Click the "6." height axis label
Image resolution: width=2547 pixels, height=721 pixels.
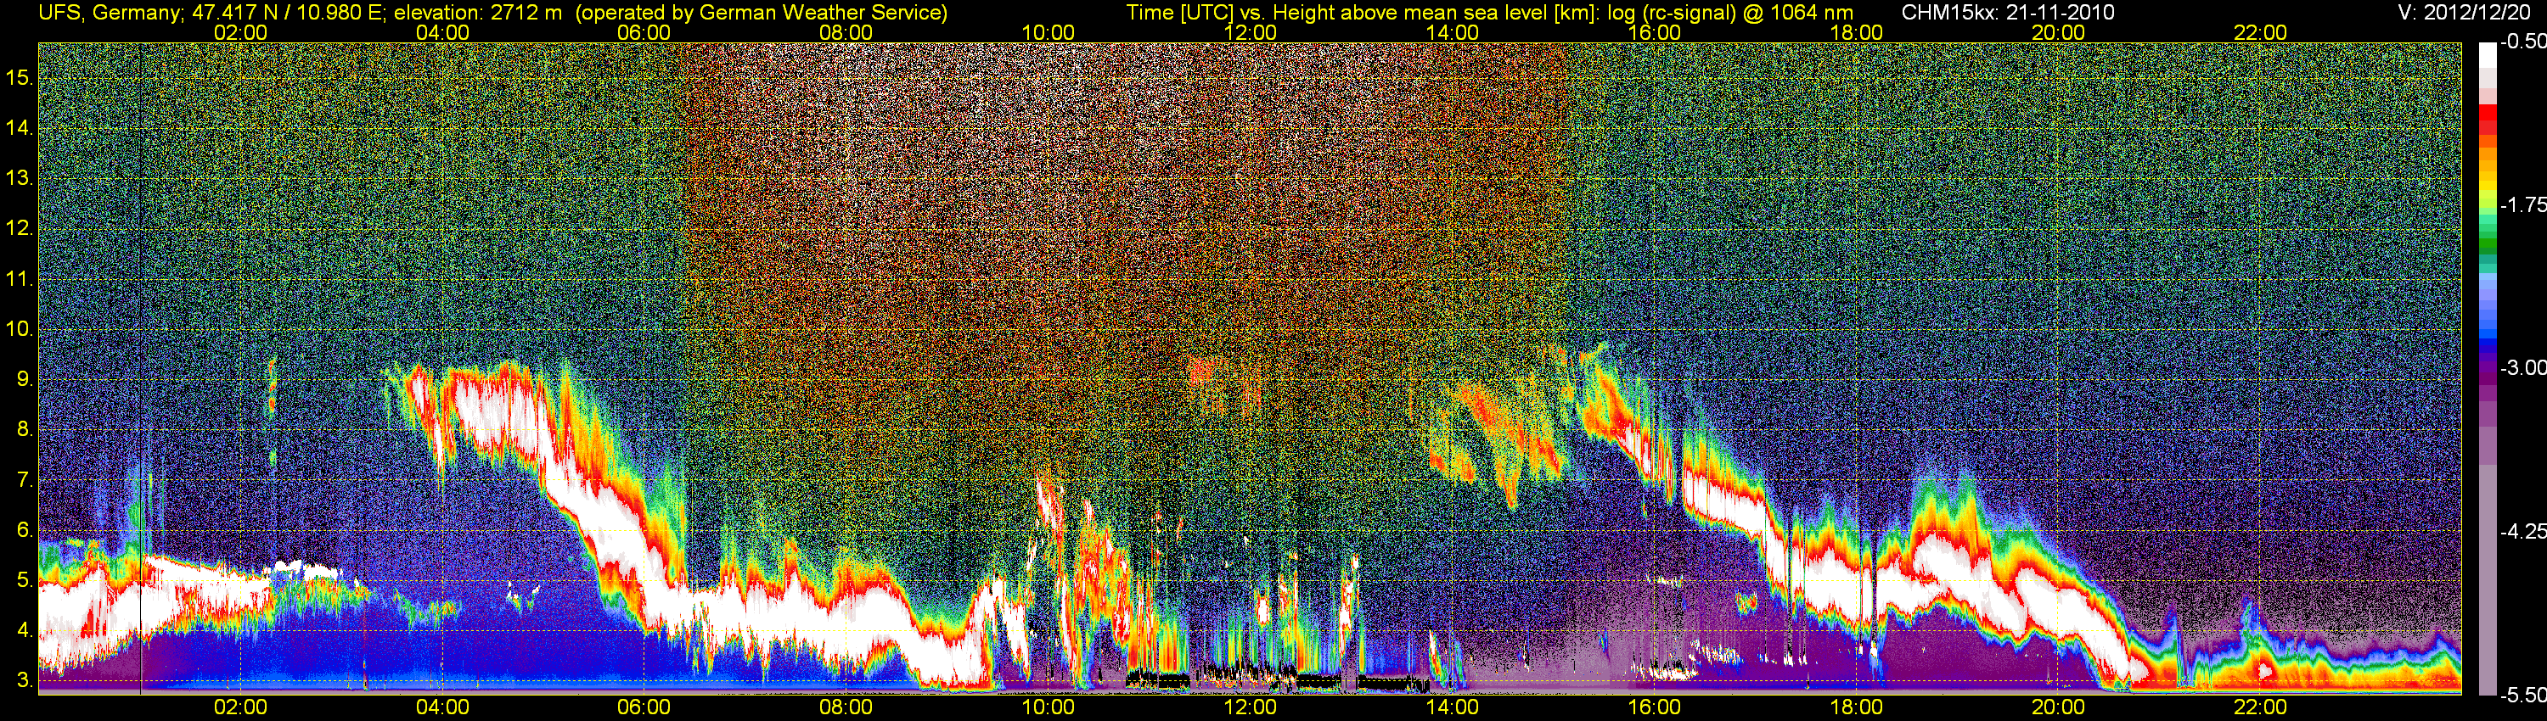click(x=25, y=530)
